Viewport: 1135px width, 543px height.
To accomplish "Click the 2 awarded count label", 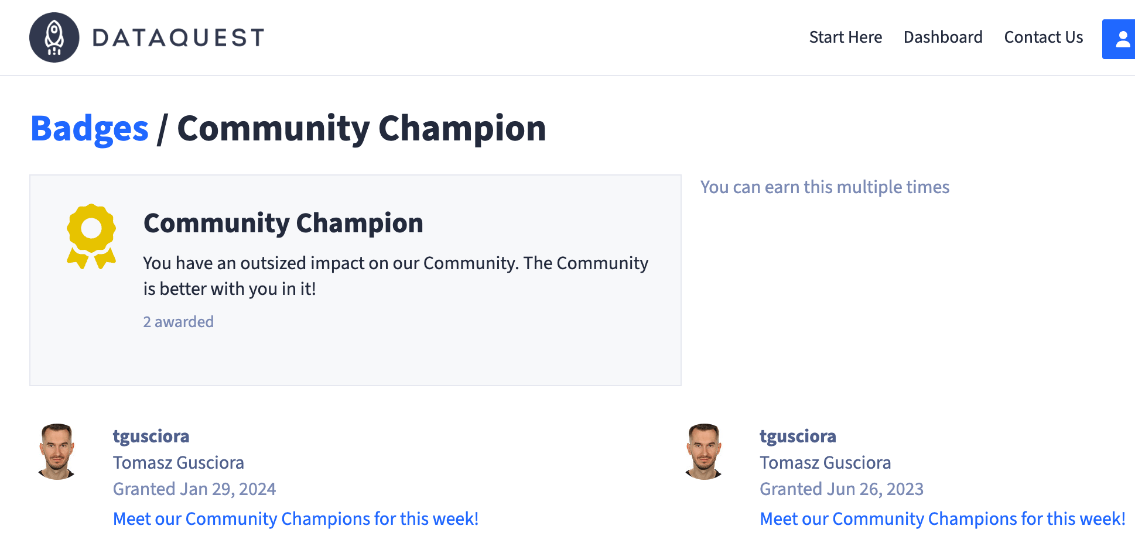I will 178,321.
